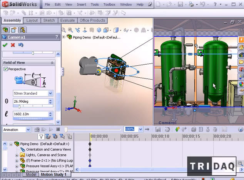Click the view angle theta slider
Viewport: 244px width, 180px height.
point(33,106)
